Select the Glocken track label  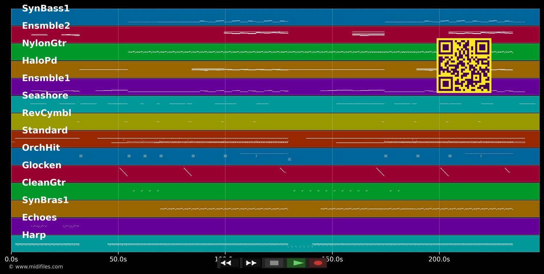(41, 165)
